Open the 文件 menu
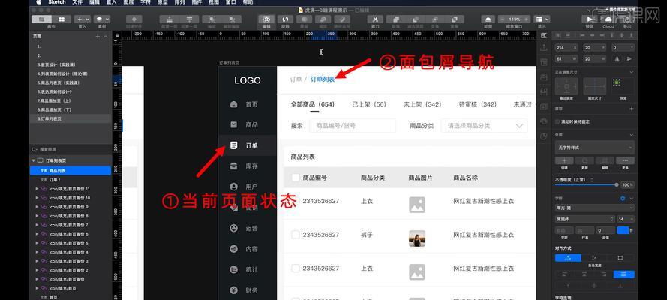The height and width of the screenshot is (300, 667). pos(77,2)
